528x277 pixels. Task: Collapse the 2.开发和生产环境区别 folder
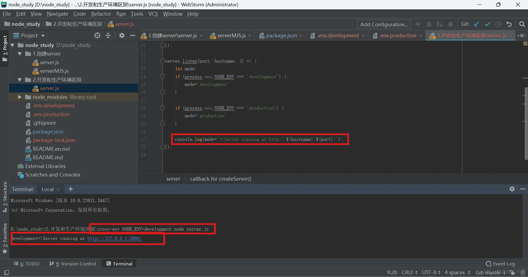[20, 80]
